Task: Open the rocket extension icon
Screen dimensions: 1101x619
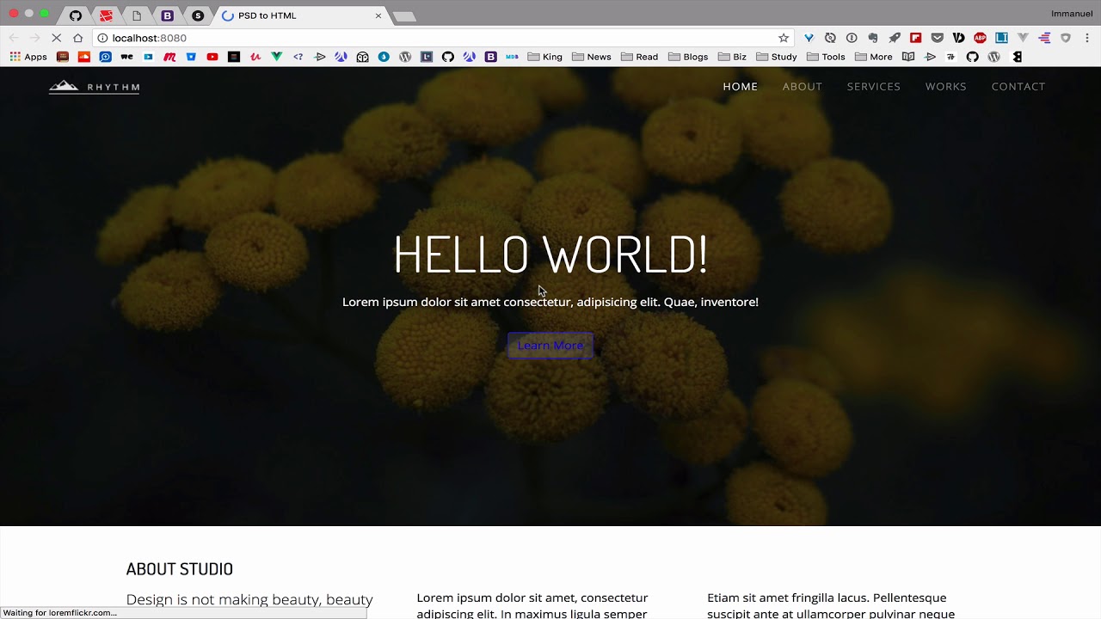Action: [x=895, y=38]
